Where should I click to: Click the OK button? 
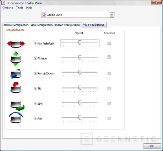point(152,146)
